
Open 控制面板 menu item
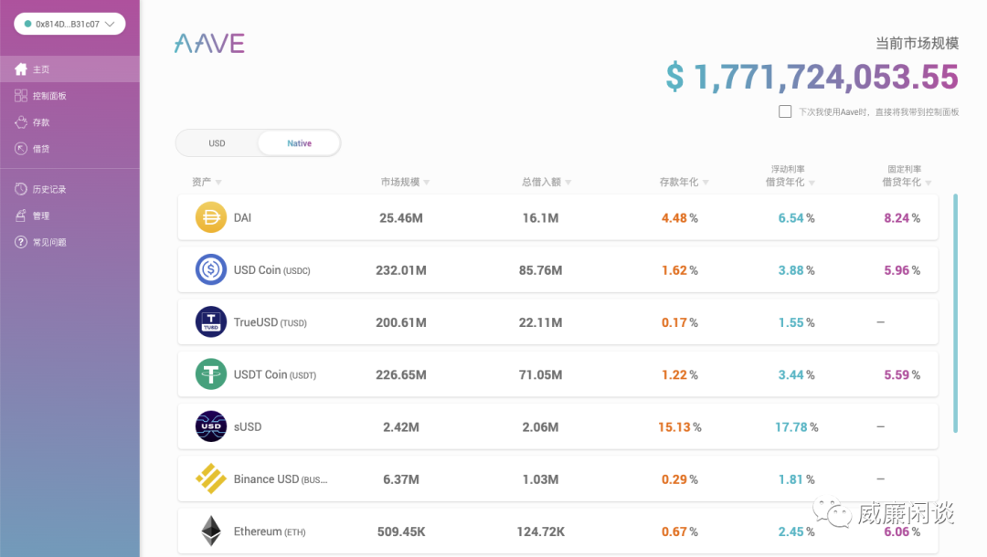click(69, 96)
